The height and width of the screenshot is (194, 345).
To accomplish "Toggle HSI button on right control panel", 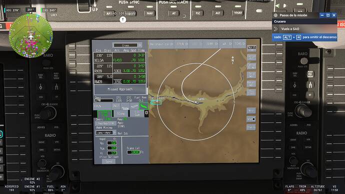I will pos(295,95).
